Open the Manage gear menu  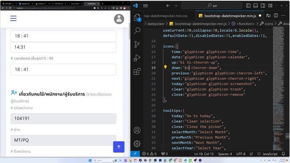(x=137, y=144)
